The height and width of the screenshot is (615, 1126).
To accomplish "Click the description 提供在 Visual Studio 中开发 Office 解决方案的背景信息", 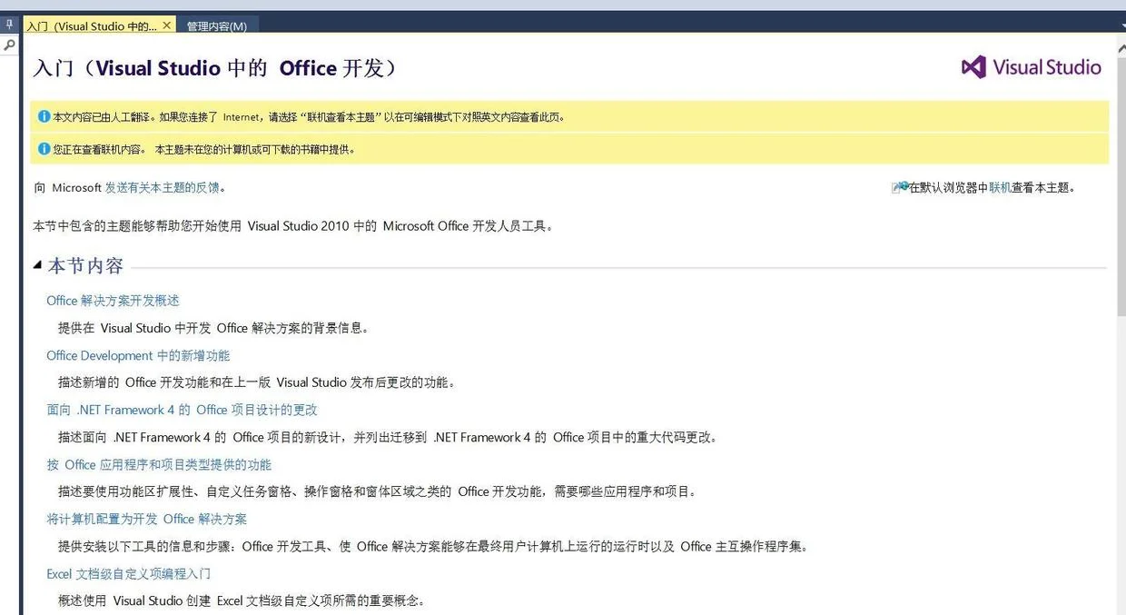I will pyautogui.click(x=213, y=328).
